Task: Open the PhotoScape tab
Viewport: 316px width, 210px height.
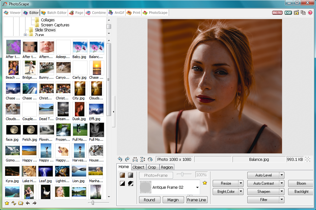Action: coord(155,13)
